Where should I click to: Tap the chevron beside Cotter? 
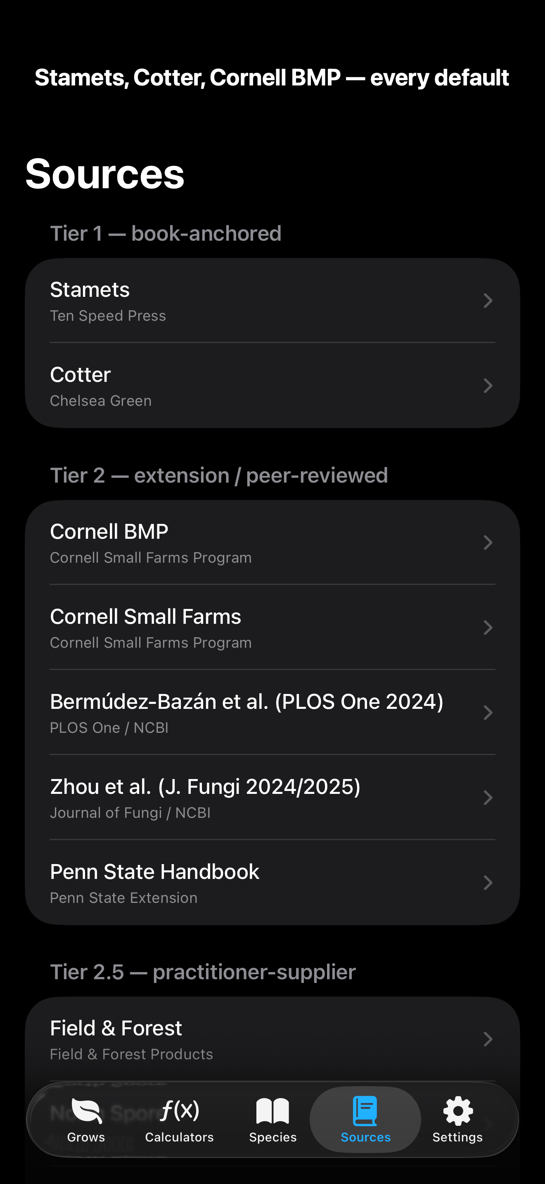click(x=488, y=386)
